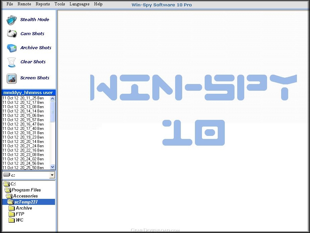310x233 pixels.
Task: Select screenshot entry 20_22_16 Ben
Action: click(x=23, y=150)
